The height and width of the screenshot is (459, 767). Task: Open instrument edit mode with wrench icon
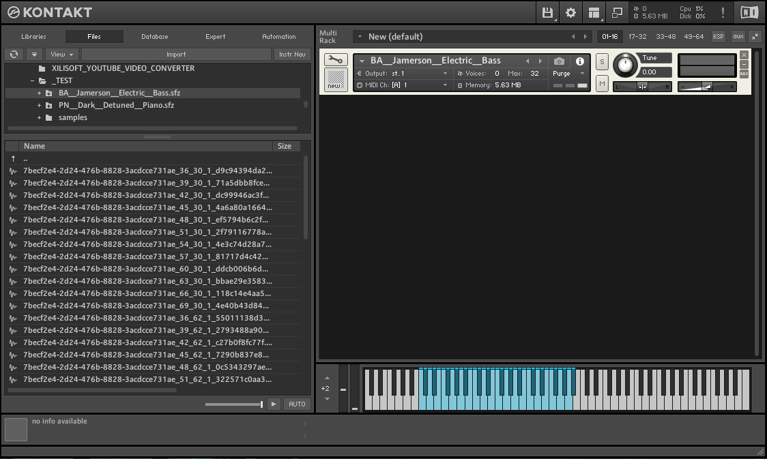pyautogui.click(x=336, y=59)
